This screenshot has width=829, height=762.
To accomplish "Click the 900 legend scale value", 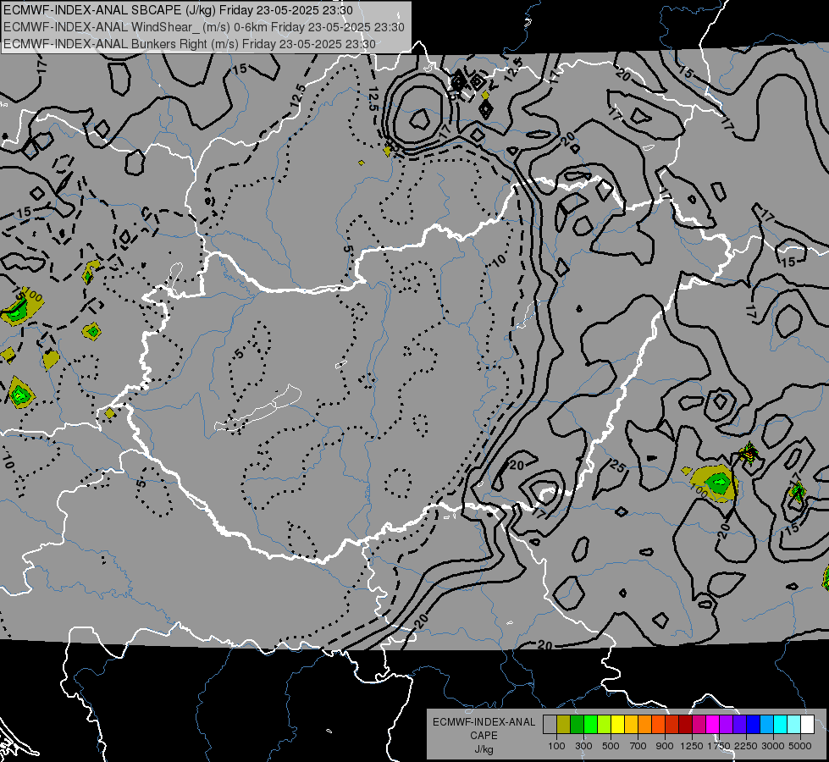I will (x=665, y=746).
